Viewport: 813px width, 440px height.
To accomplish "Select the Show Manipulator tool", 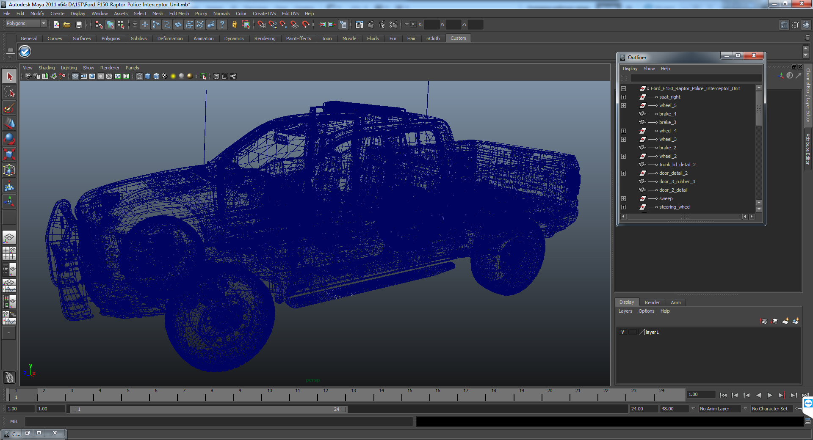I will pyautogui.click(x=9, y=201).
